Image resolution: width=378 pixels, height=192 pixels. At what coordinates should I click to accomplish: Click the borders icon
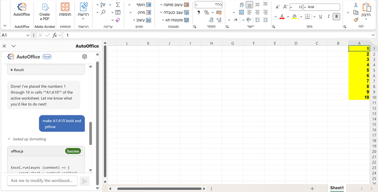(x=307, y=16)
